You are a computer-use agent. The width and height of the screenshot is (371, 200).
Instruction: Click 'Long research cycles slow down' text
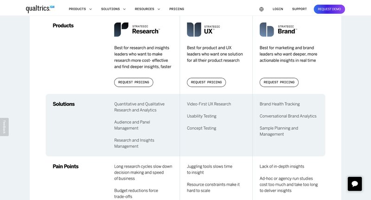point(143,166)
